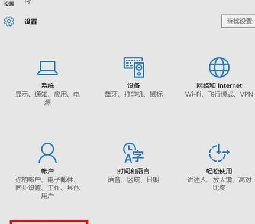
Task: Select the 时间和语言 label
Action: pos(133,171)
